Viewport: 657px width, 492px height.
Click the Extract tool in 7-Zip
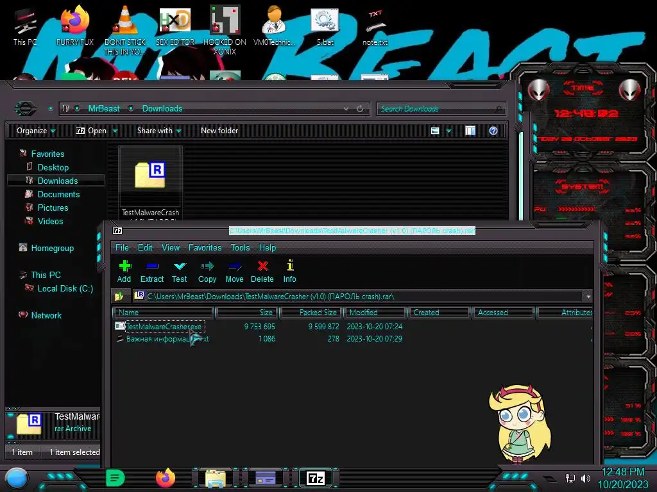click(151, 272)
